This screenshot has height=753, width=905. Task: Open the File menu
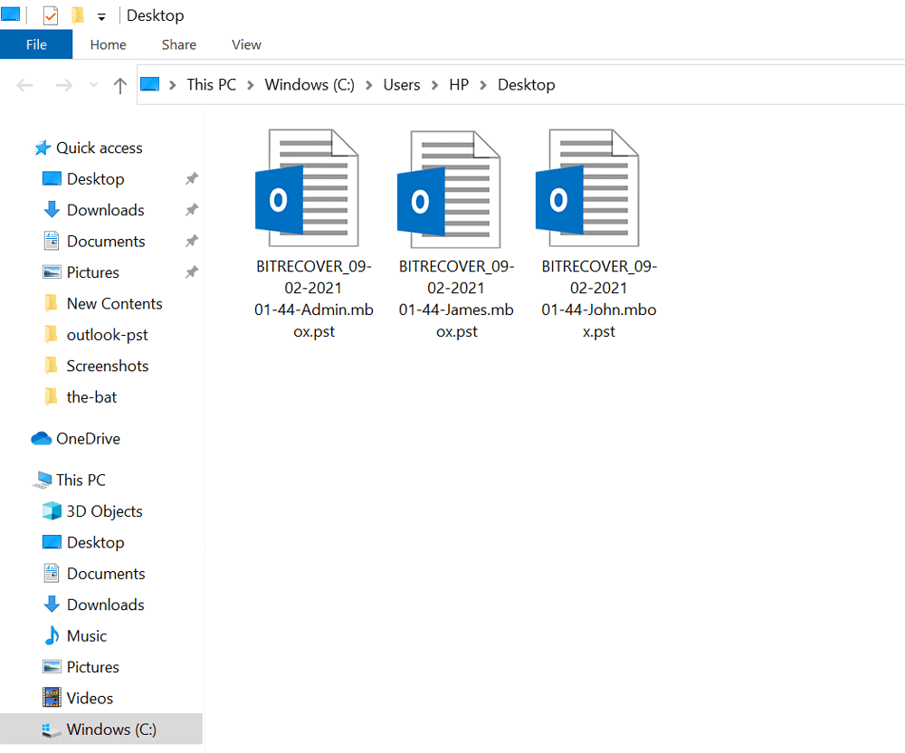tap(36, 44)
